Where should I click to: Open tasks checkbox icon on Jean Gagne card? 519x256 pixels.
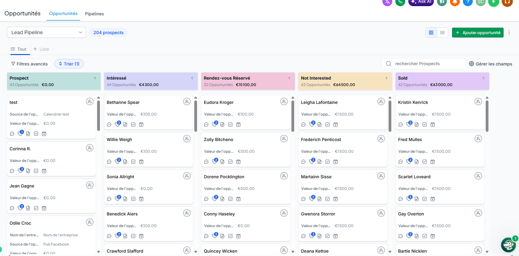[x=36, y=208]
